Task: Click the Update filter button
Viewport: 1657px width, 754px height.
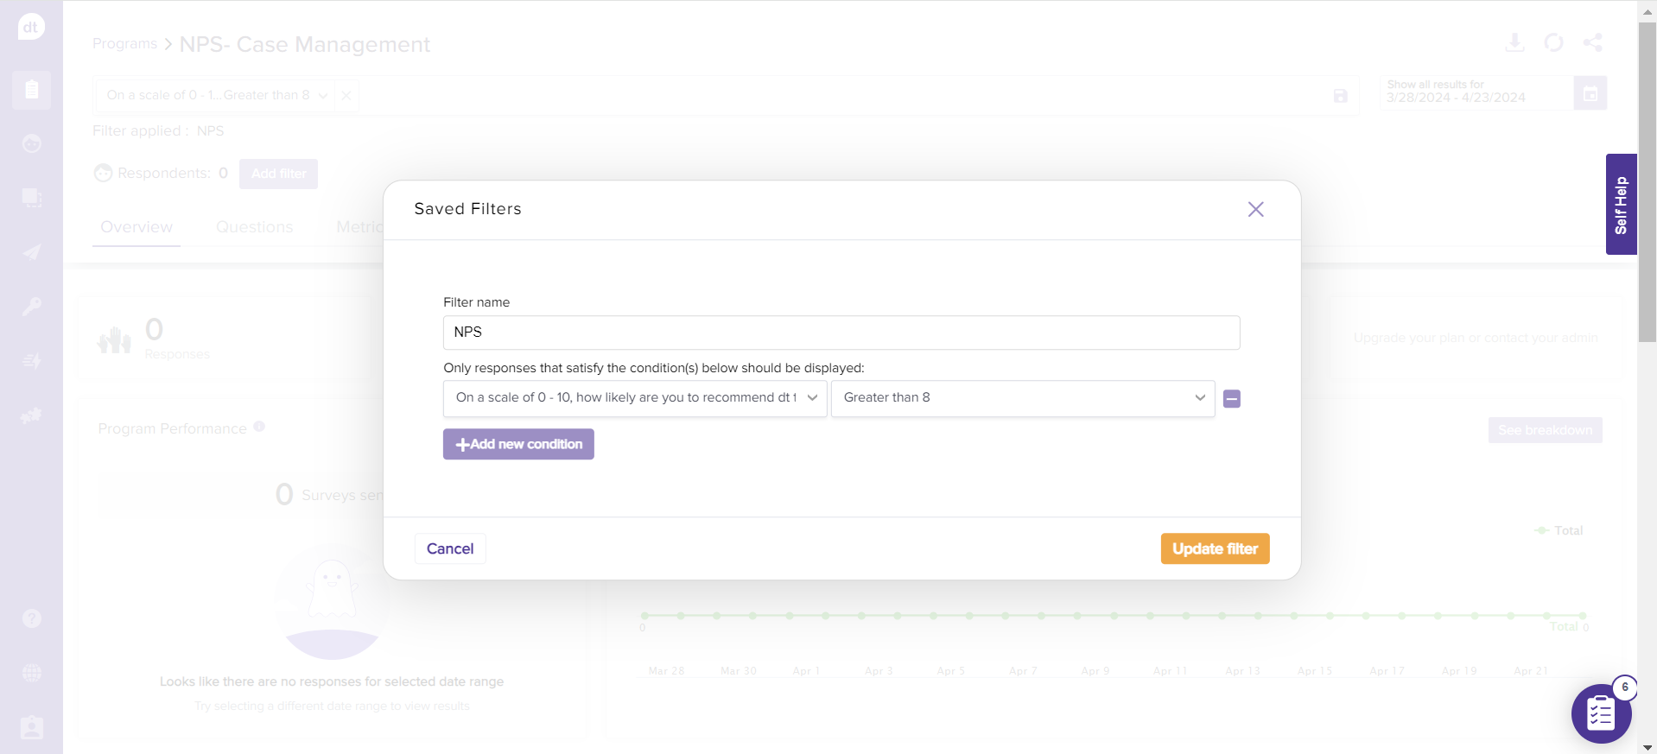Action: click(1214, 548)
